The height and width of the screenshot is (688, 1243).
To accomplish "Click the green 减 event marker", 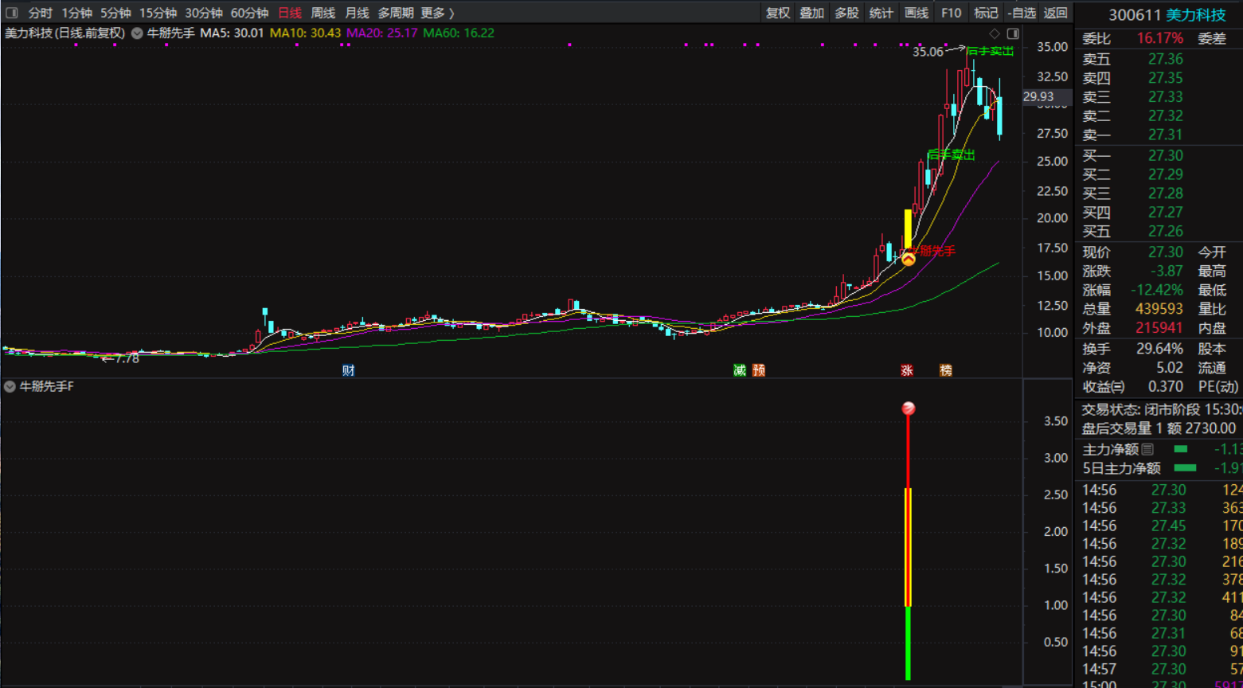I will 740,370.
